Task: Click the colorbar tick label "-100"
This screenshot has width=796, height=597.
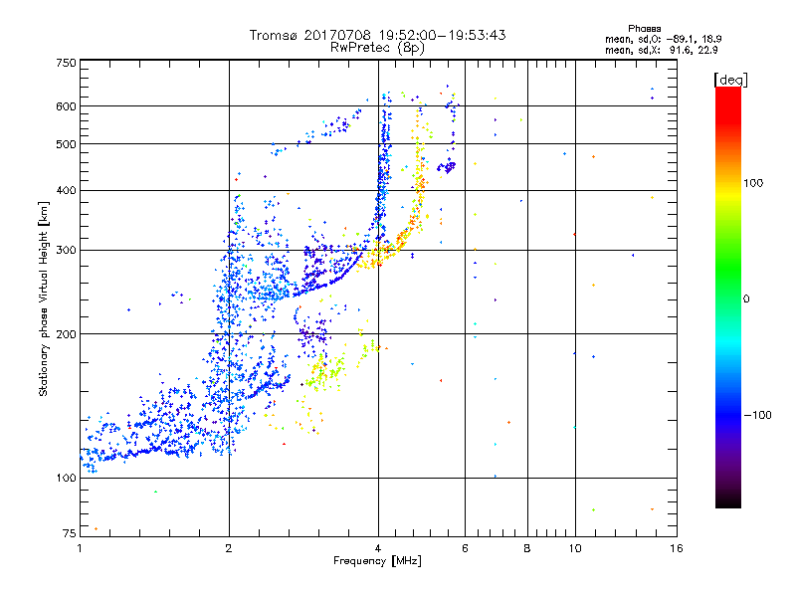Action: click(757, 415)
